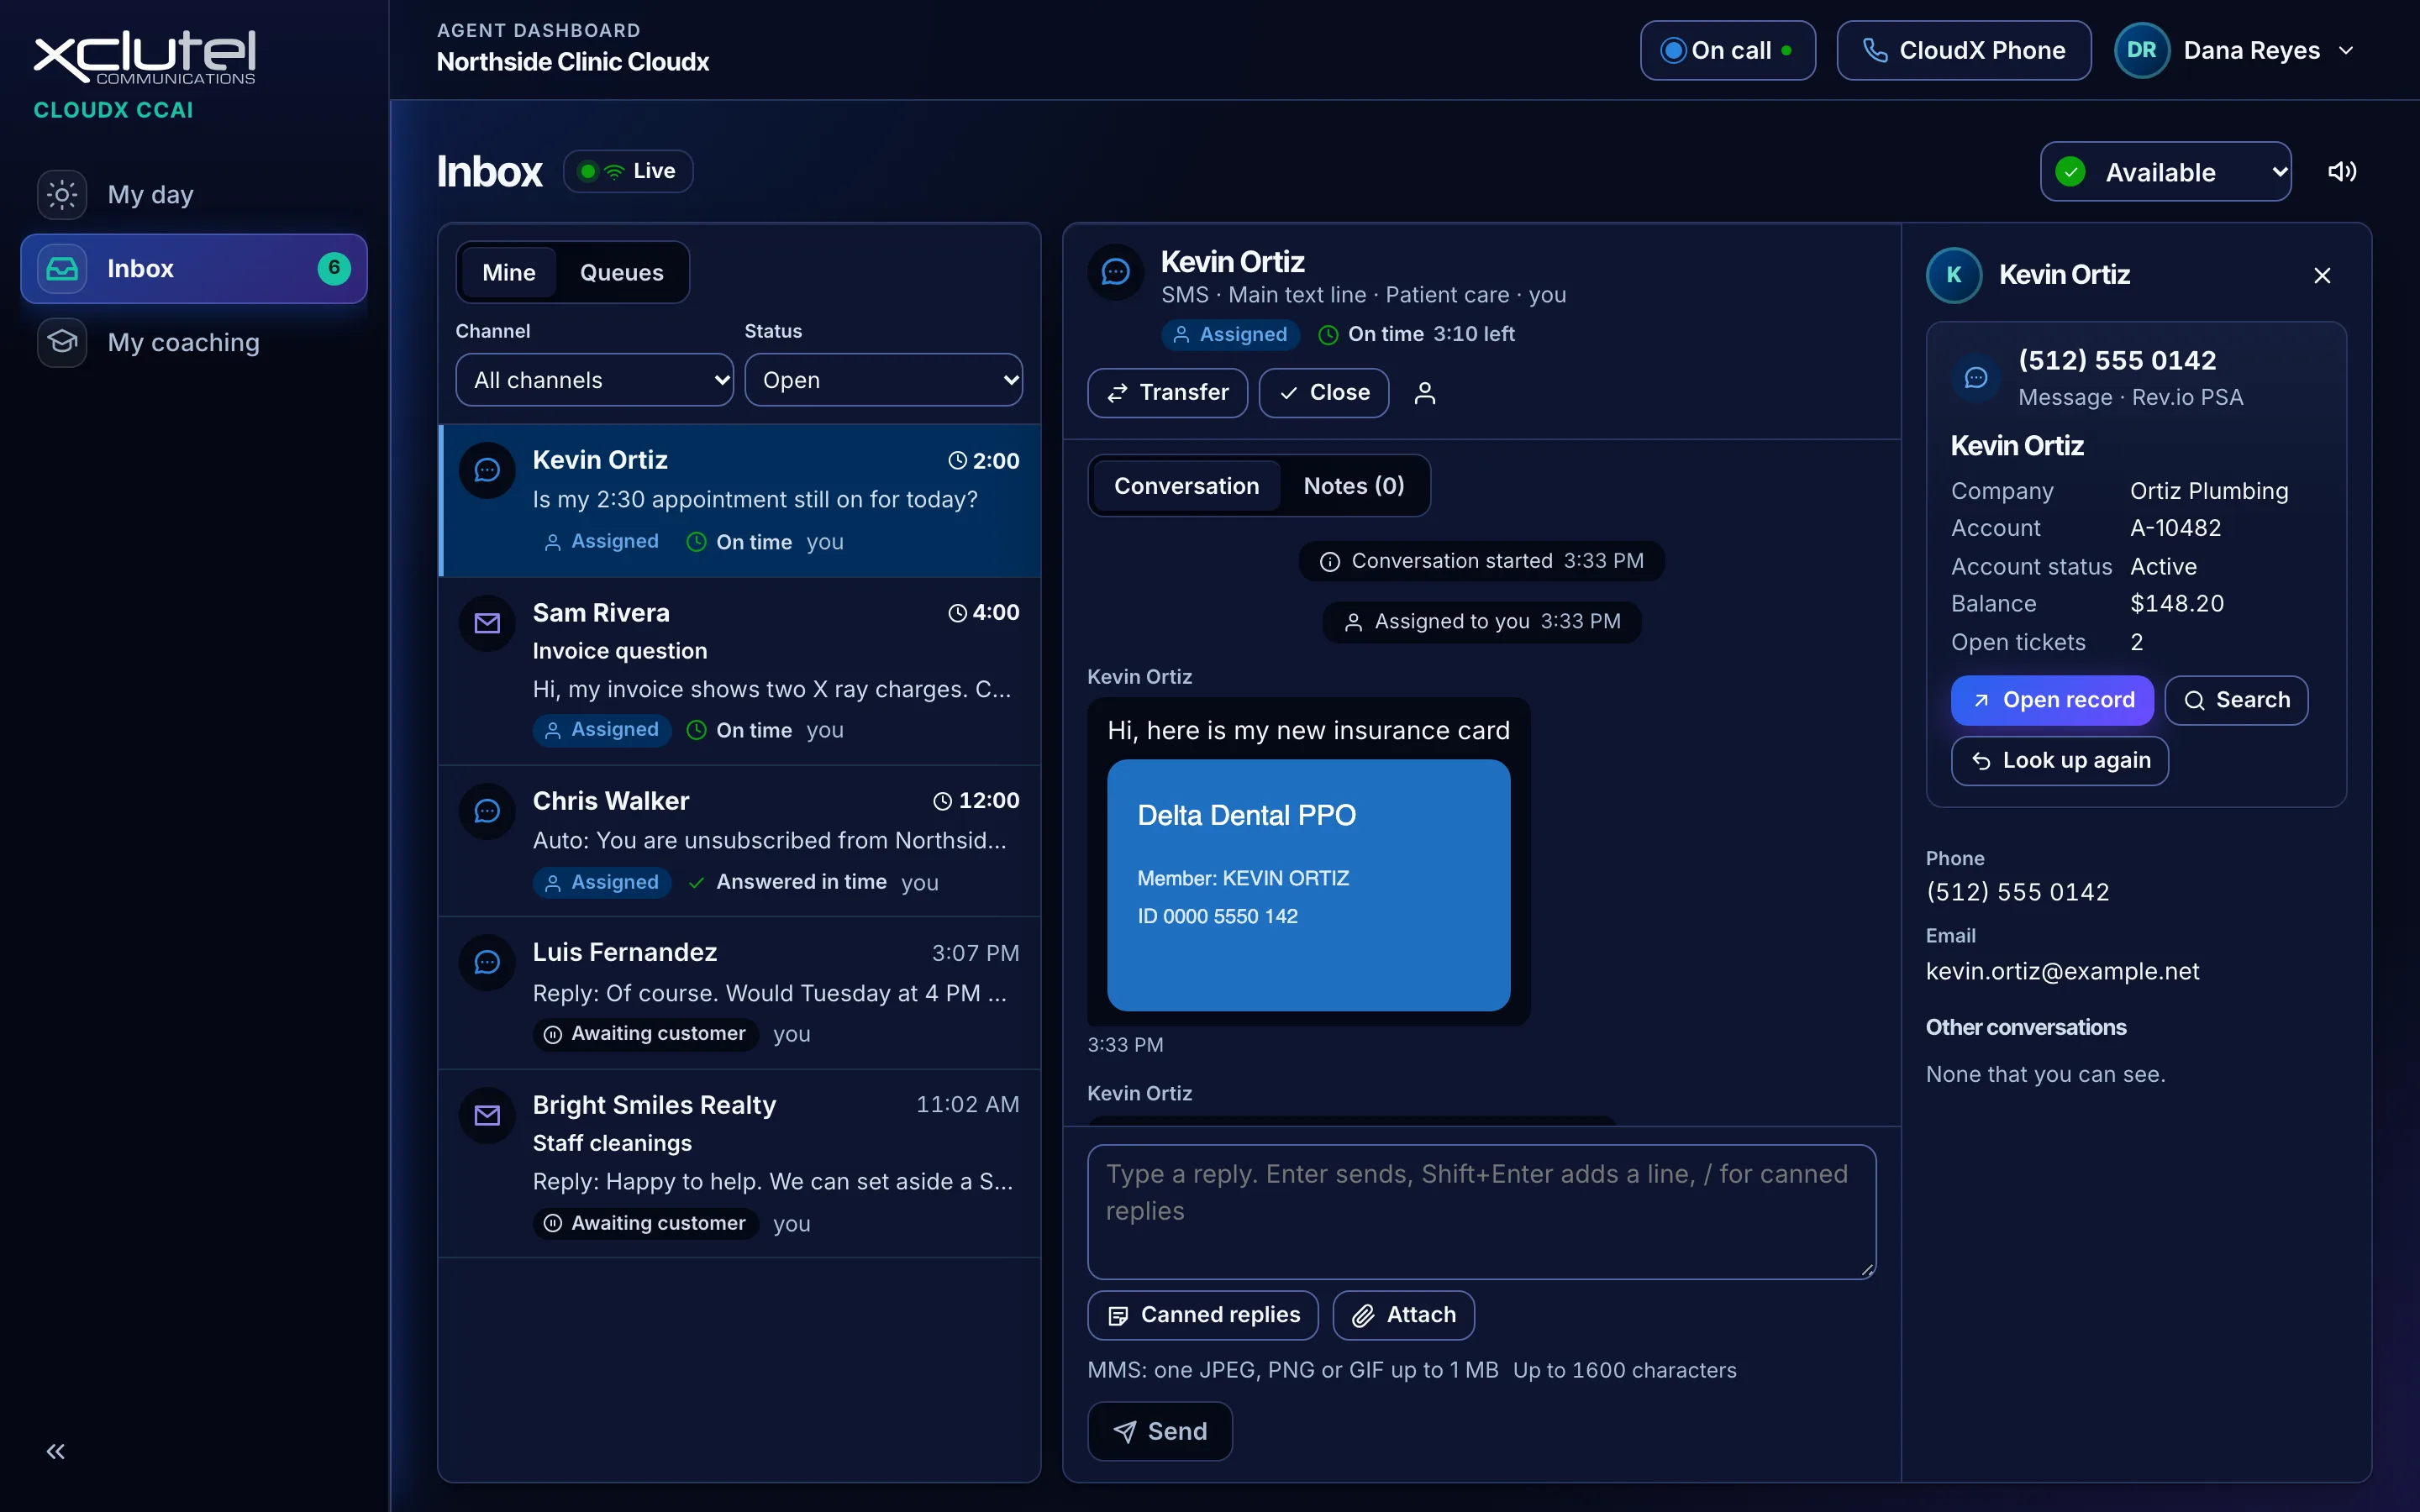2420x1512 pixels.
Task: Click the Inbox unread count badge
Action: pyautogui.click(x=334, y=268)
